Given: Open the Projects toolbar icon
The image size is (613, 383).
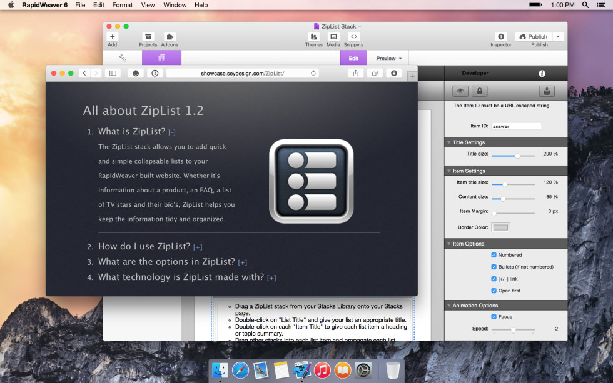Looking at the screenshot, I should pos(148,37).
